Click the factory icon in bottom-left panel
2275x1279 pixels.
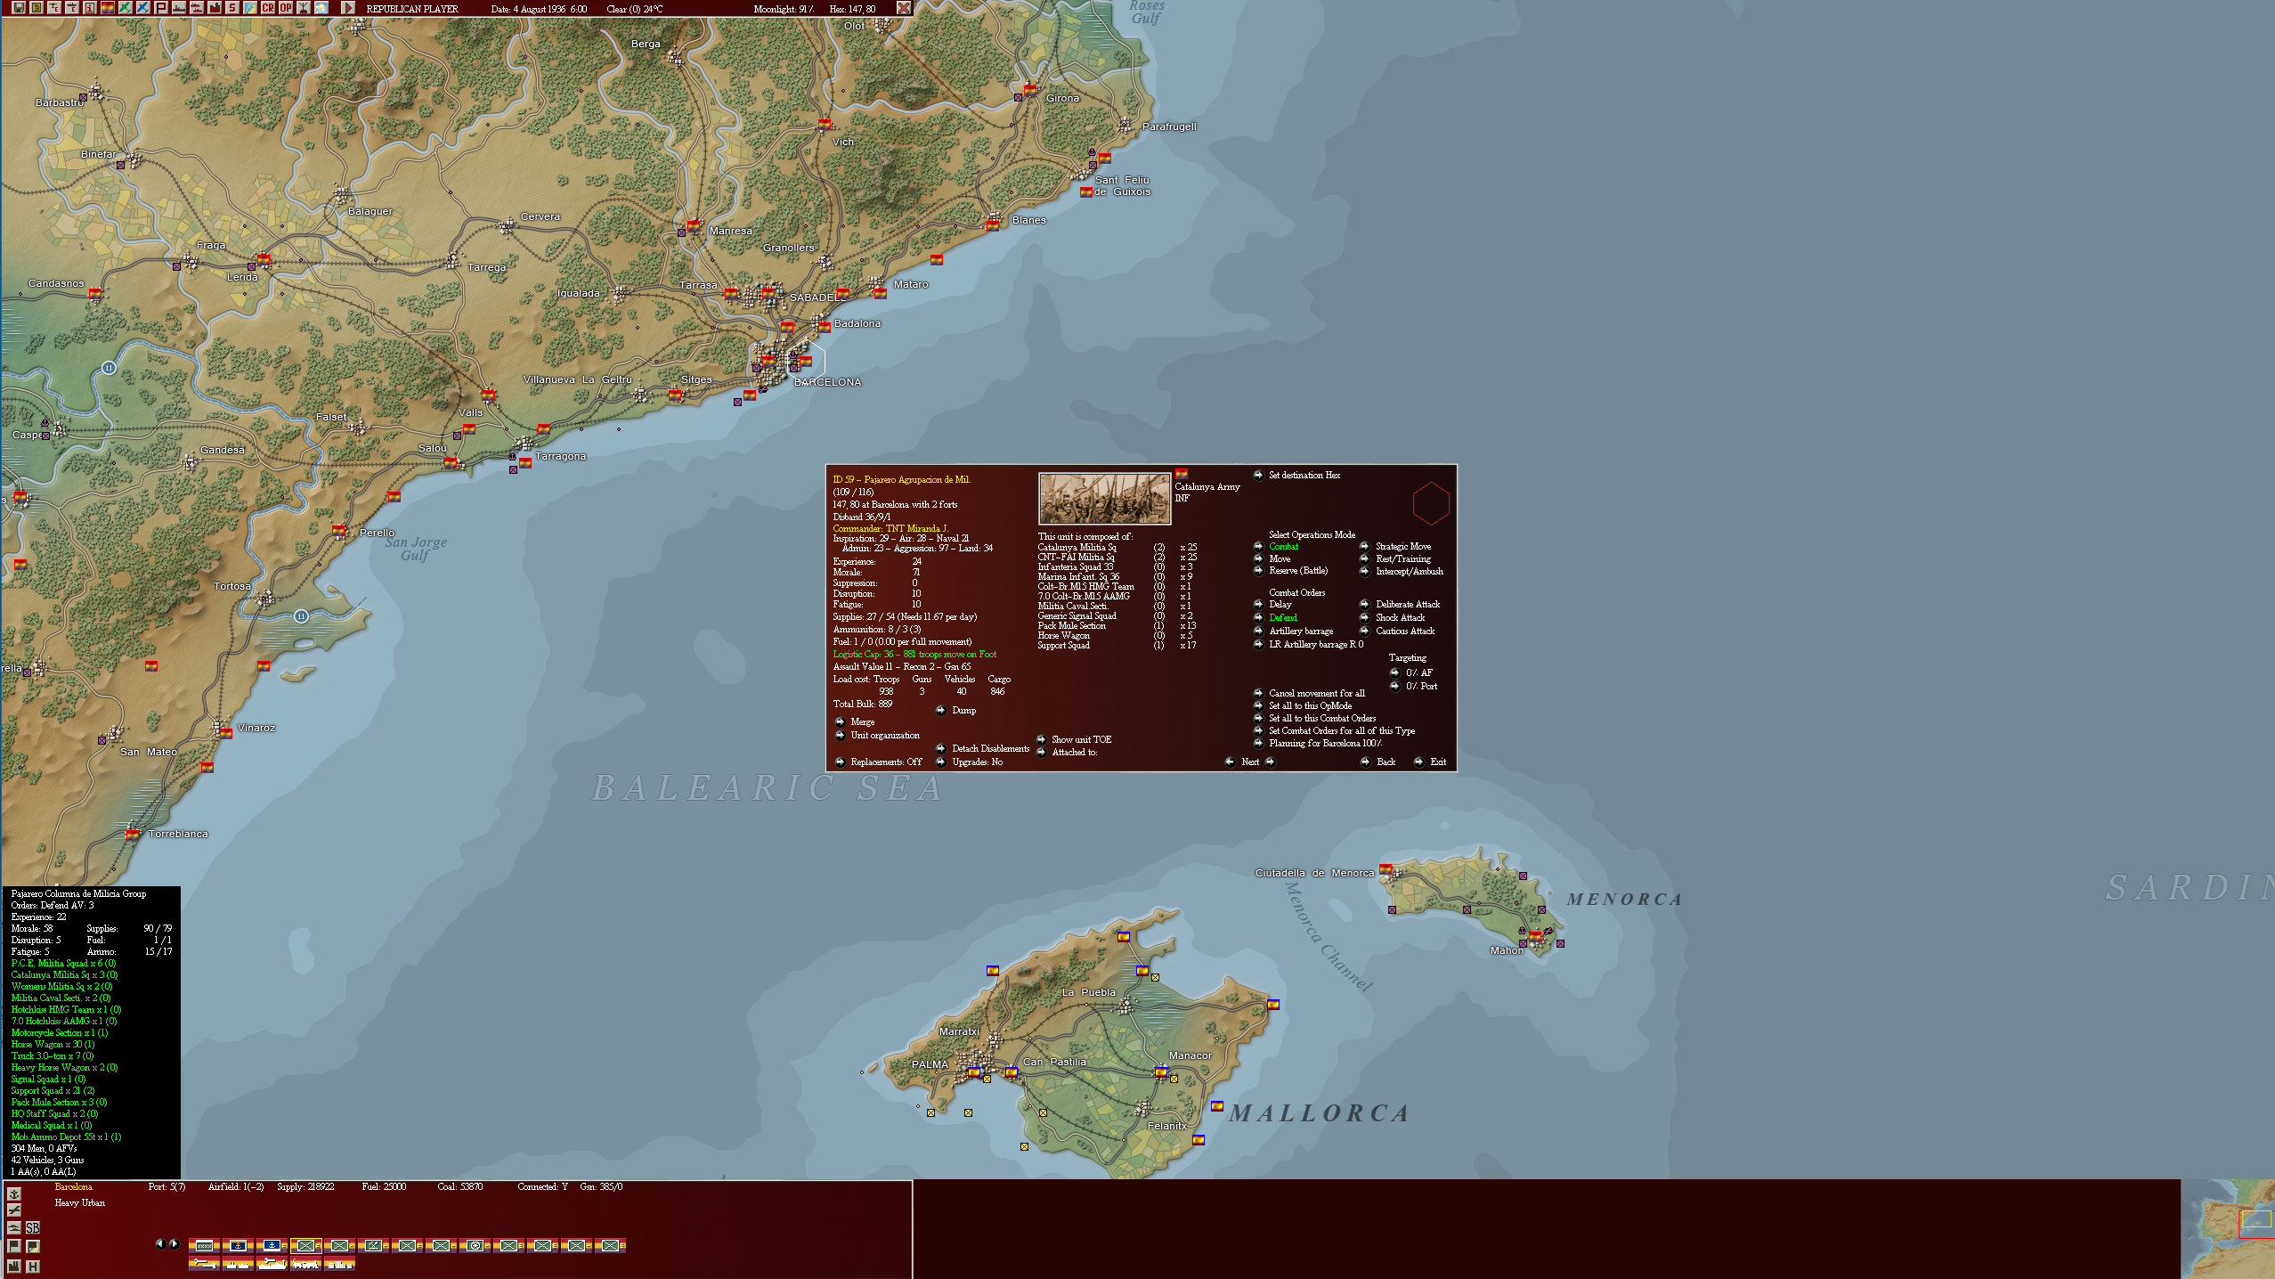pyautogui.click(x=14, y=1266)
